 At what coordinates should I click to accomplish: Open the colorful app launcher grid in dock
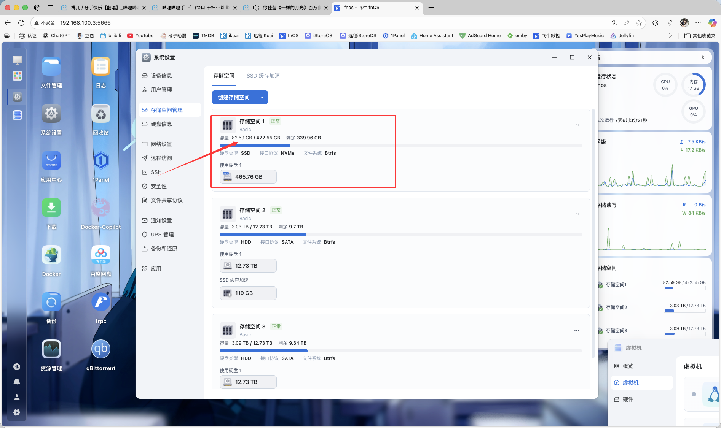[x=17, y=76]
